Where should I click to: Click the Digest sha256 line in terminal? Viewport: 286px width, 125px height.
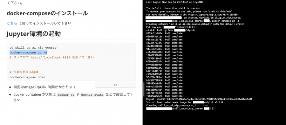tap(199, 99)
